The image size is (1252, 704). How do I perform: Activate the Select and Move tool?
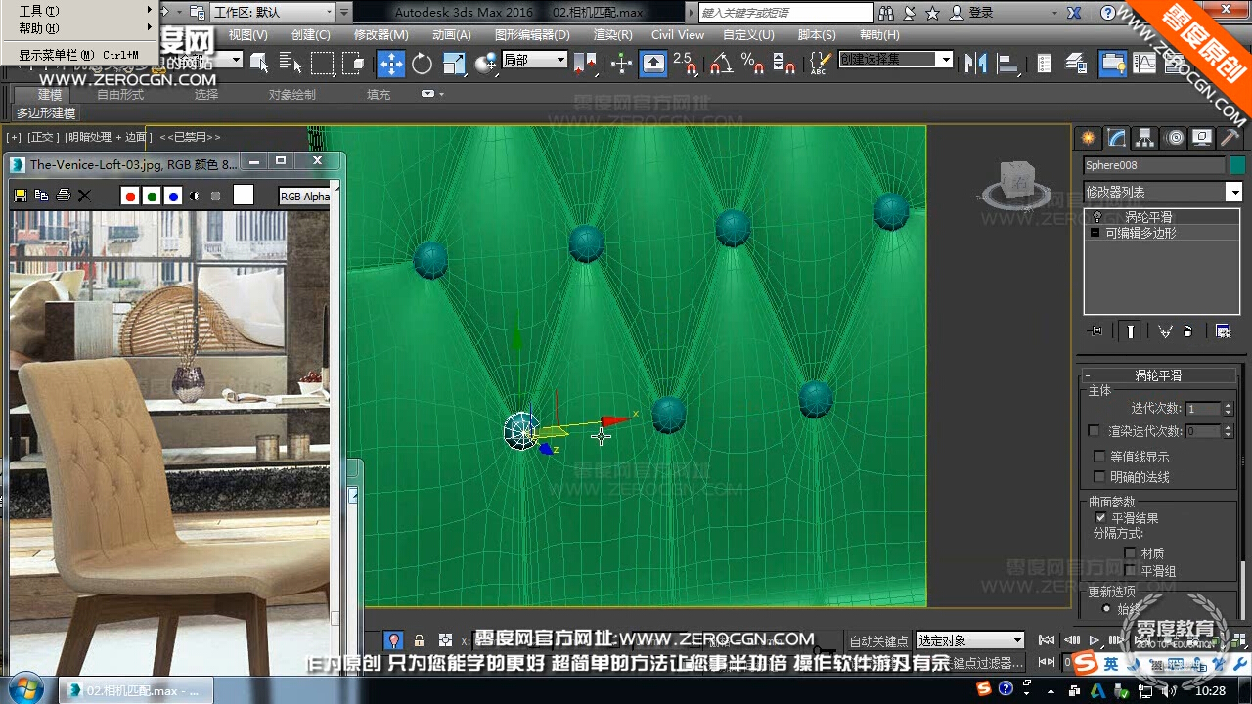tap(390, 64)
